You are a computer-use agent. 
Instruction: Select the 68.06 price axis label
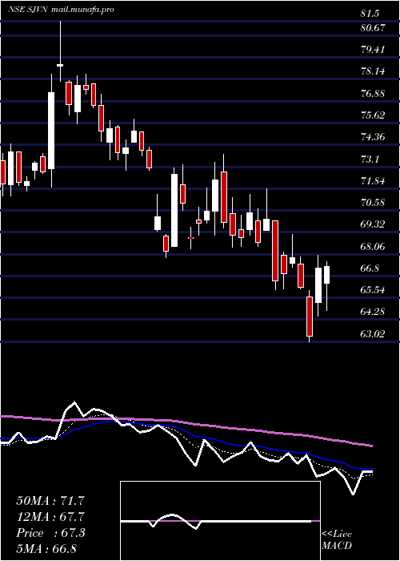point(373,246)
